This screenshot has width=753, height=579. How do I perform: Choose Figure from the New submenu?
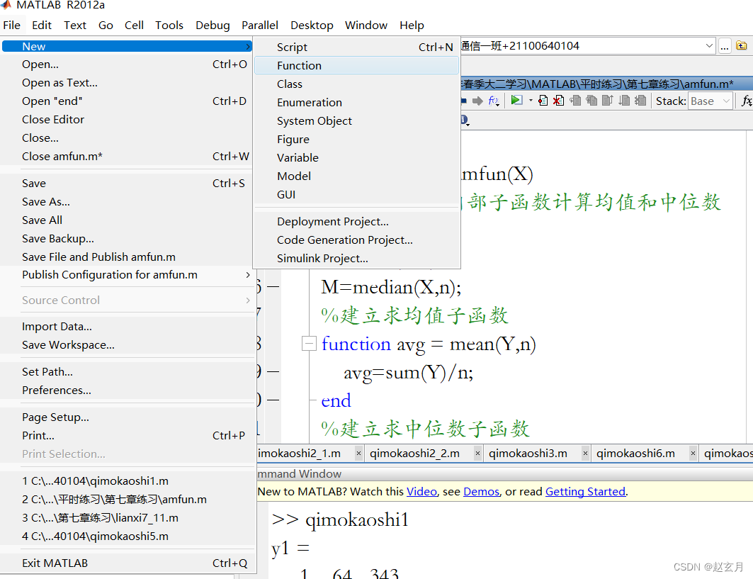(x=357, y=140)
